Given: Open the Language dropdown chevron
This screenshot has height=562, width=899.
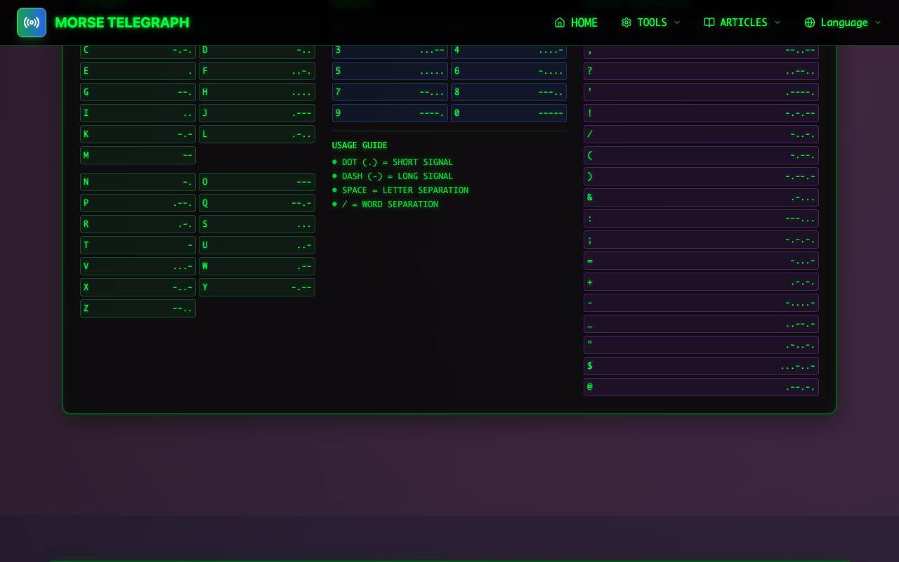Looking at the screenshot, I should pyautogui.click(x=878, y=22).
